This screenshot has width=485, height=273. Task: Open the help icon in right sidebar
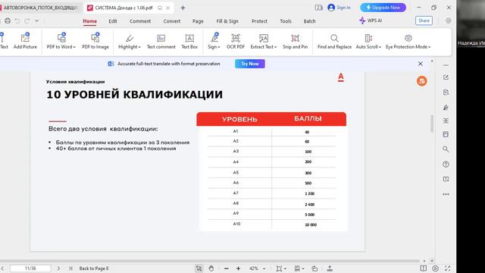click(x=446, y=165)
